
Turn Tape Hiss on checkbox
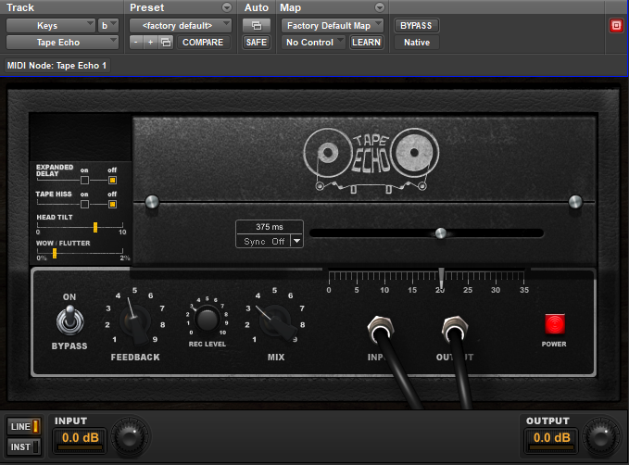(84, 204)
